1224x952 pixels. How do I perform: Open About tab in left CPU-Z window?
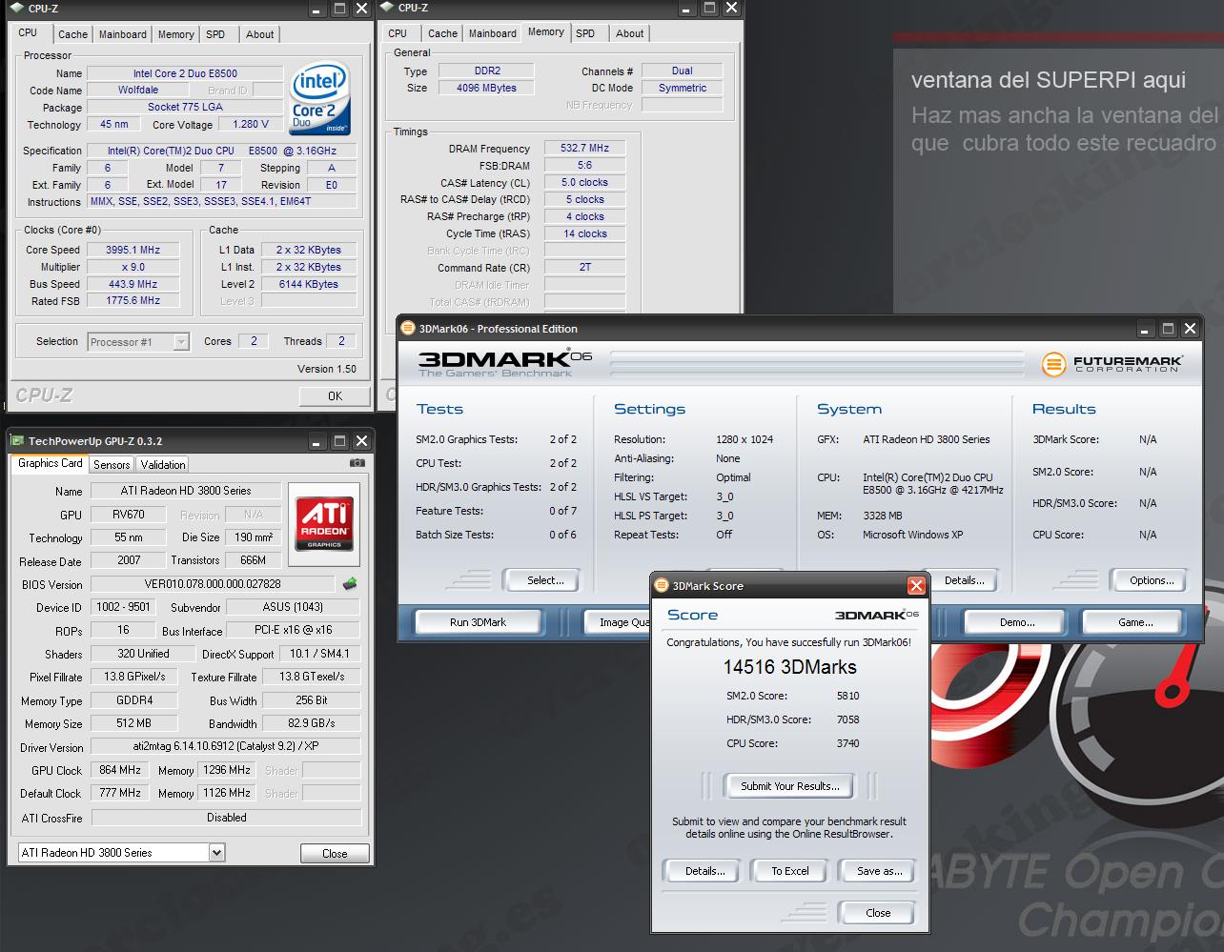point(259,34)
